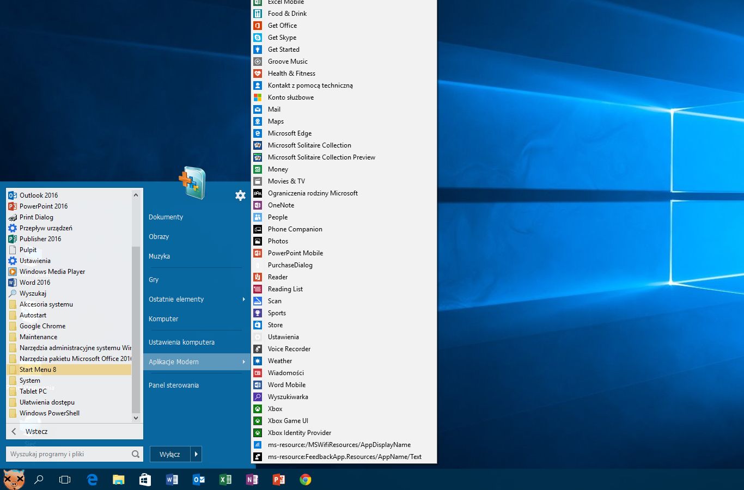The image size is (744, 490).
Task: Click programs list scroll down arrow
Action: click(x=136, y=418)
